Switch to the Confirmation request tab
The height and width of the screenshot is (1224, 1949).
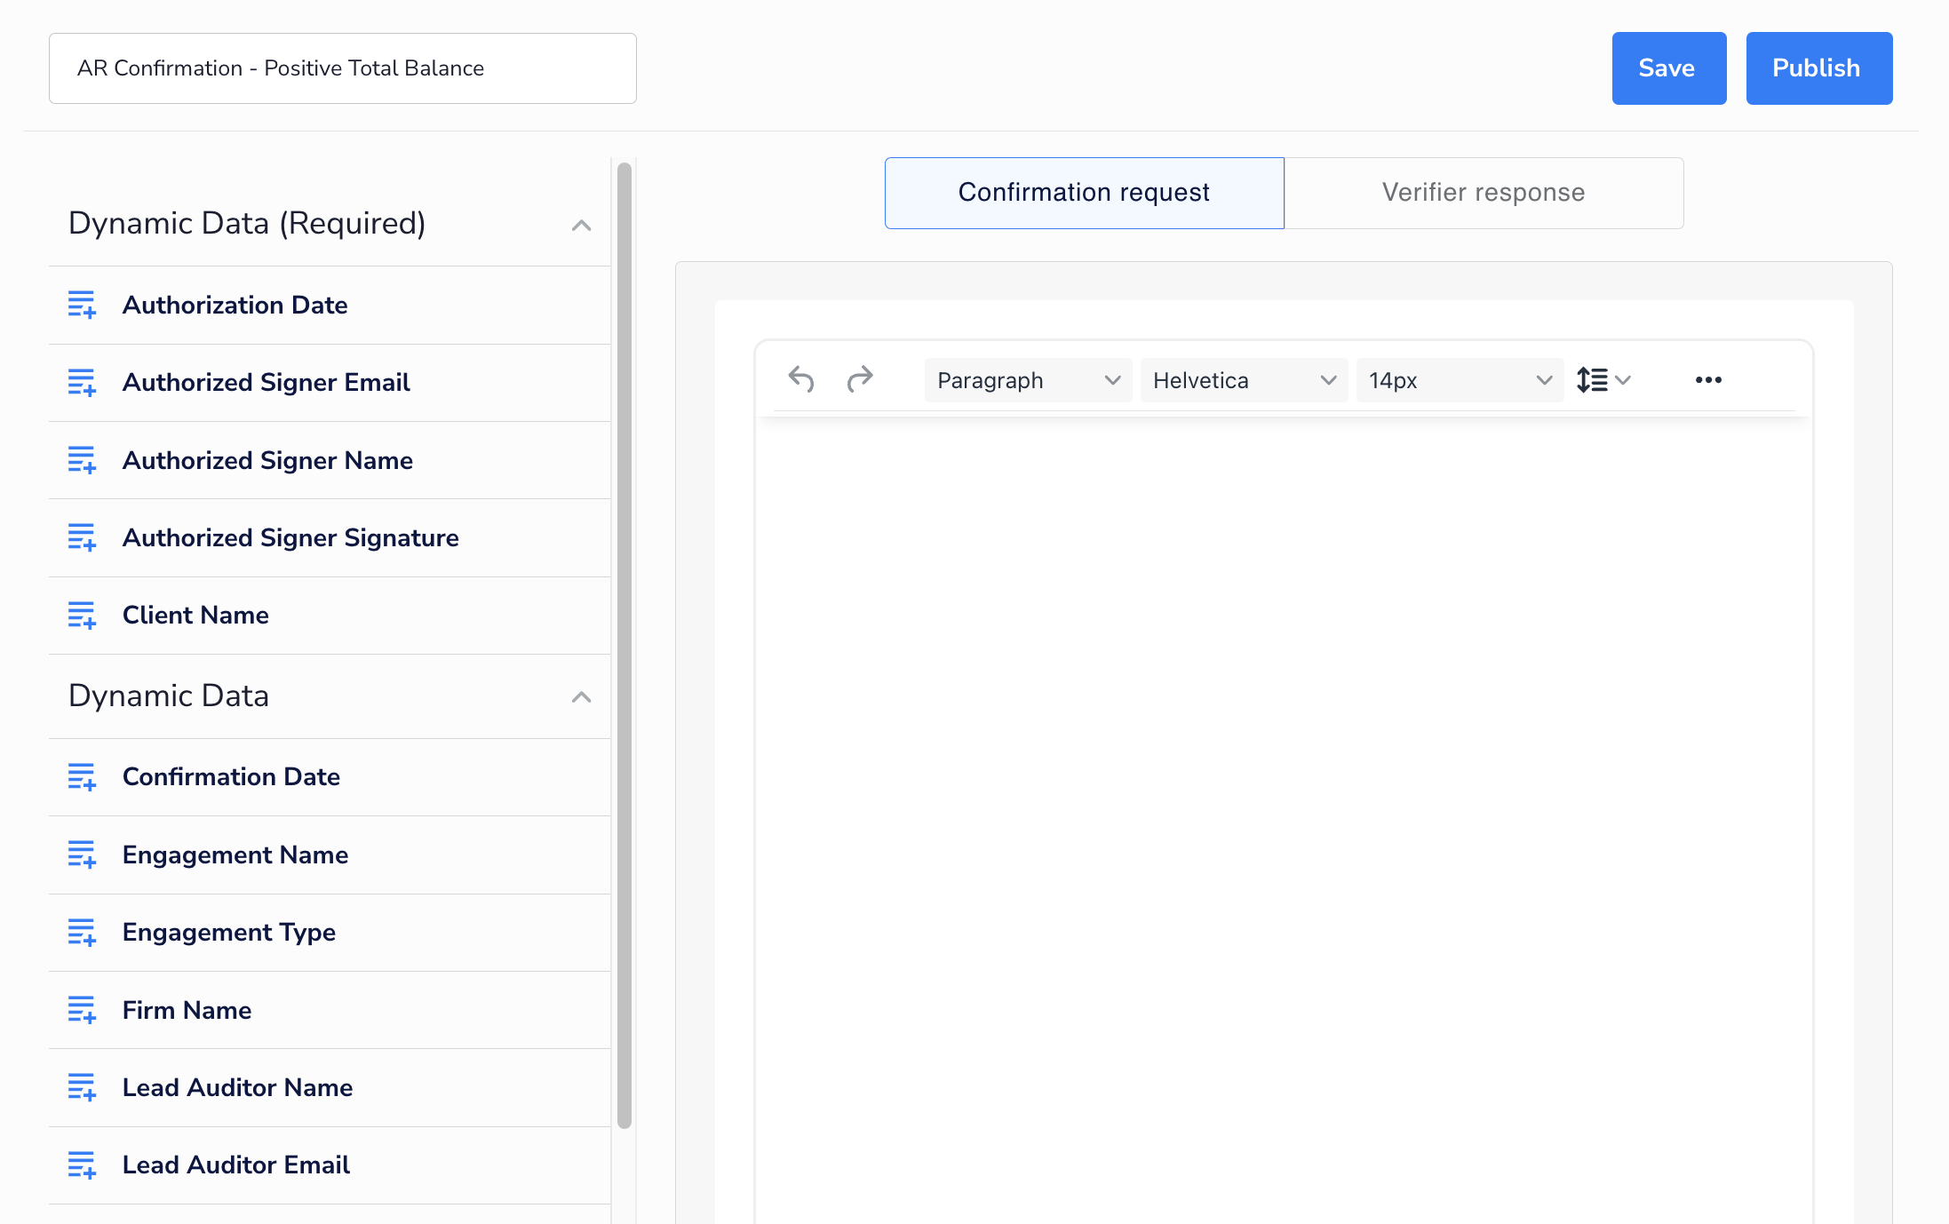[x=1084, y=193]
